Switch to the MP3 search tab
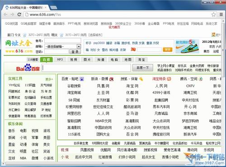Screen dimensions: 226x167 (x=60, y=59)
